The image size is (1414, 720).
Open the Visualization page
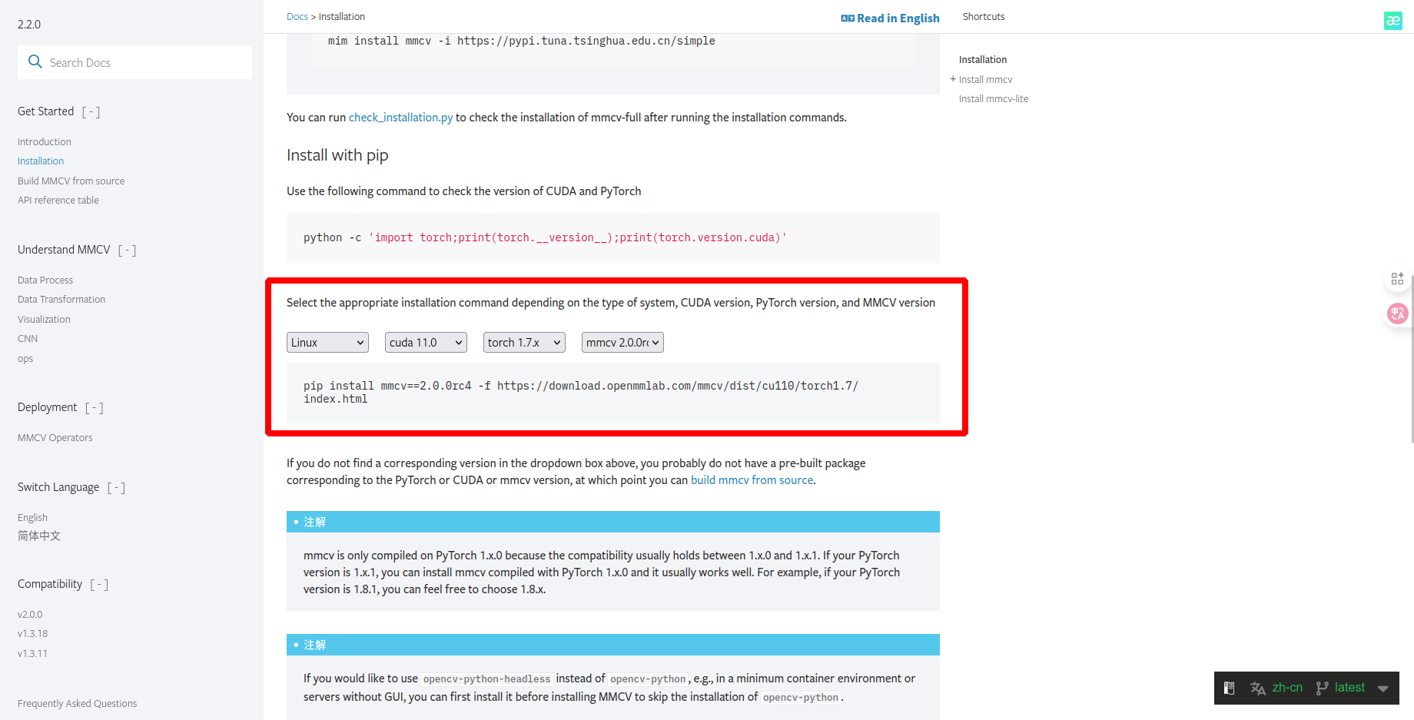[44, 320]
